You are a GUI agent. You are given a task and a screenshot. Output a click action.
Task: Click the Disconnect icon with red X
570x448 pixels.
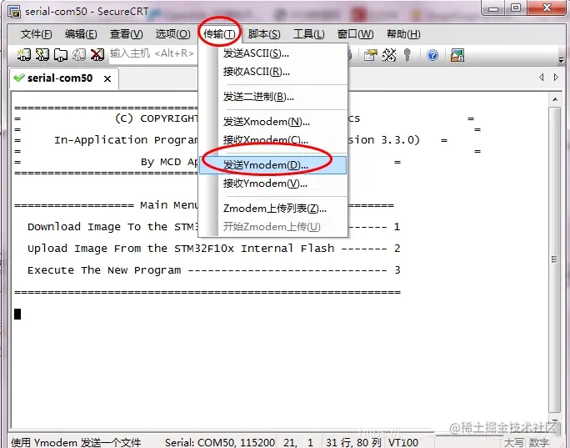(x=97, y=55)
